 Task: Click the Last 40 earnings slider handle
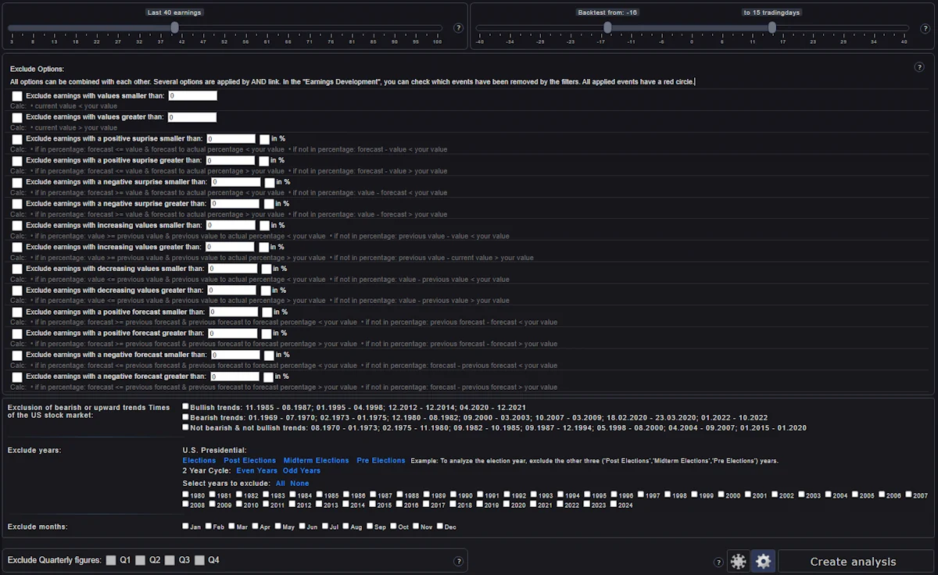tap(174, 27)
